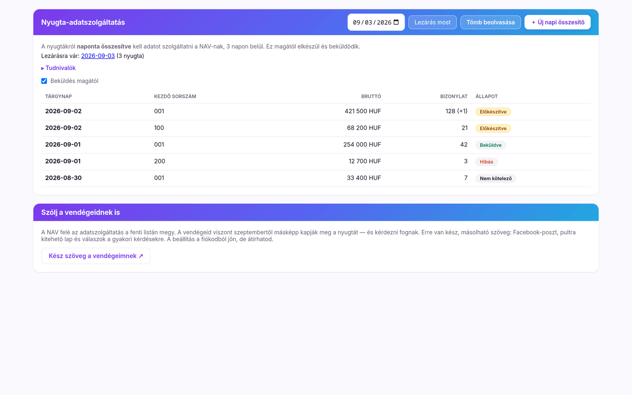Click starting serial number 100
The image size is (632, 395).
[x=159, y=128]
